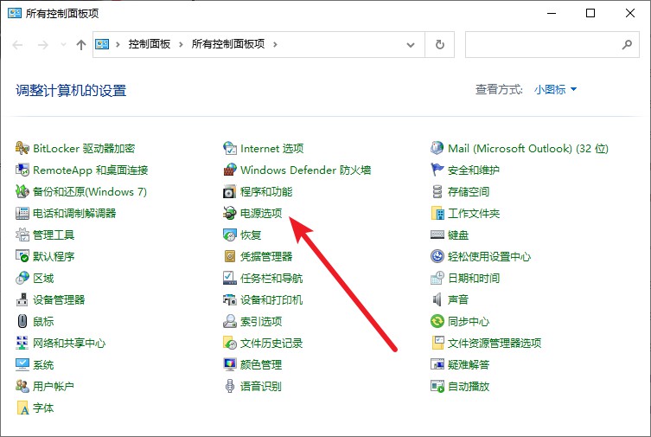The height and width of the screenshot is (437, 651).
Task: Open the 同步中心 green sync icon
Action: (x=437, y=321)
